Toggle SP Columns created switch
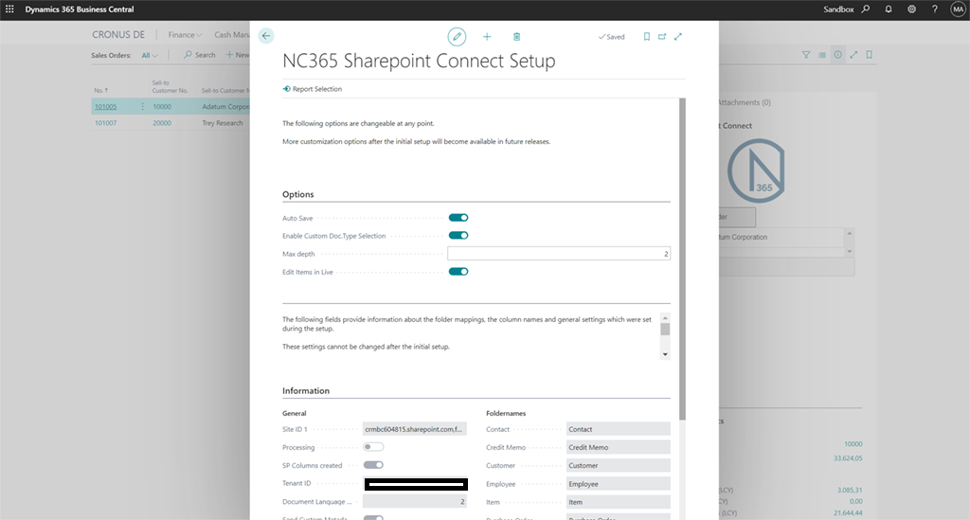Image resolution: width=970 pixels, height=520 pixels. pos(373,465)
